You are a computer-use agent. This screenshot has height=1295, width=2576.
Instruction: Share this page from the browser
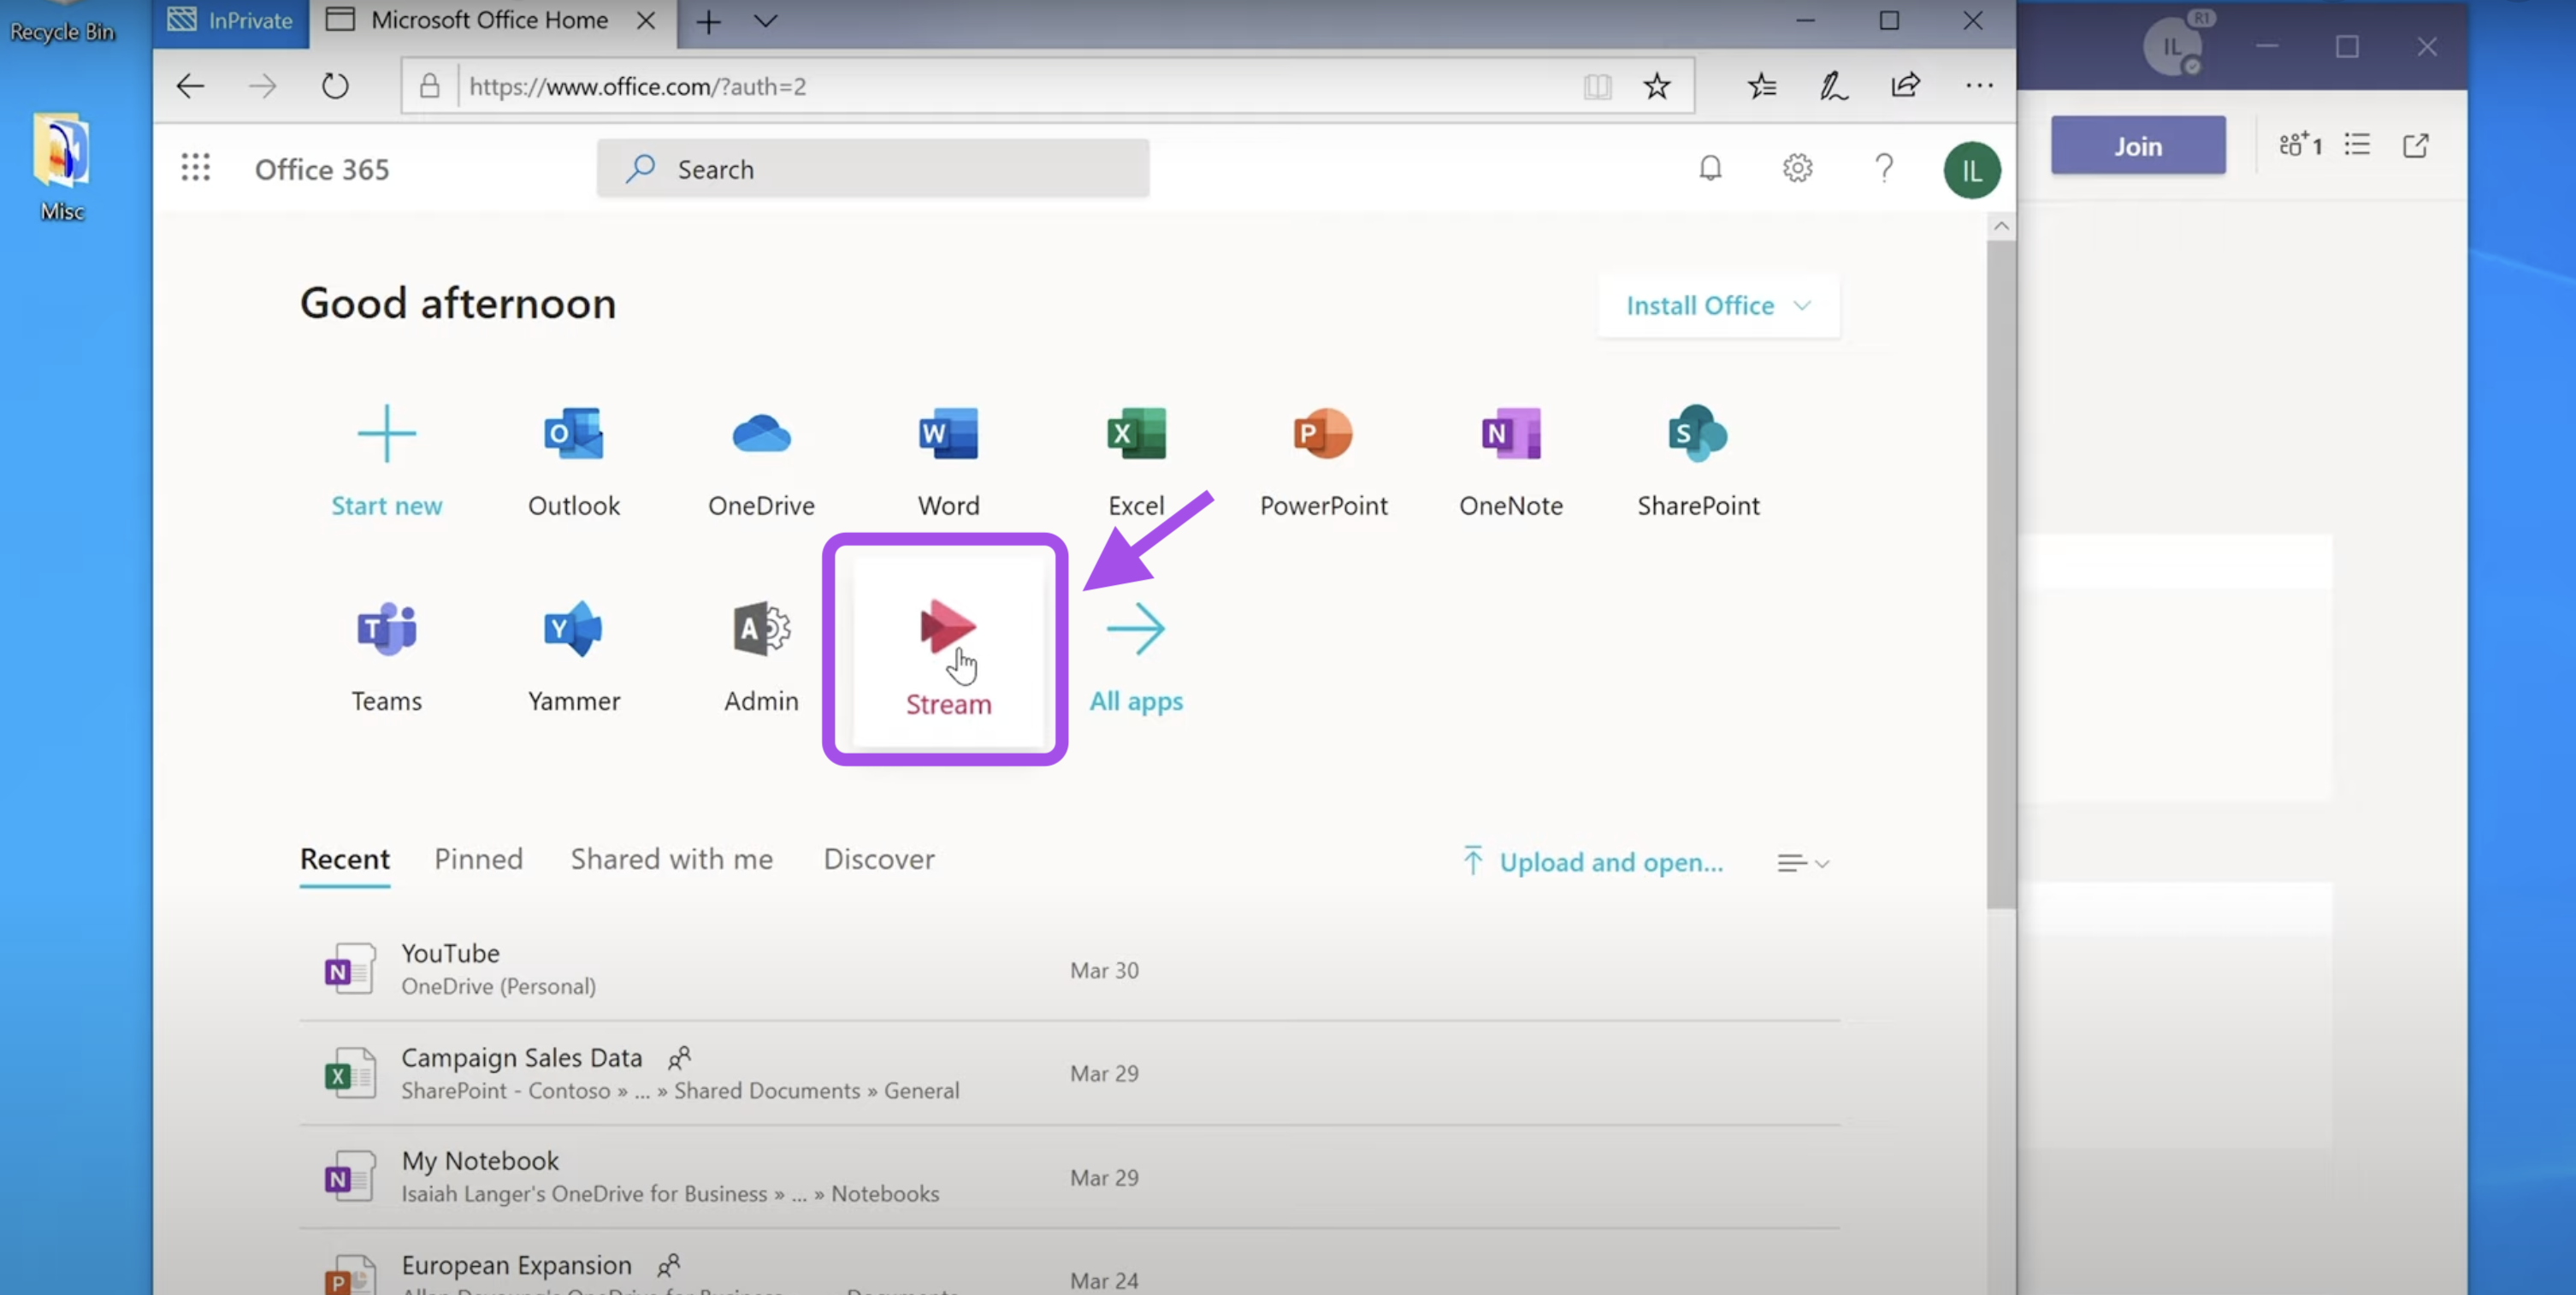coord(1905,86)
